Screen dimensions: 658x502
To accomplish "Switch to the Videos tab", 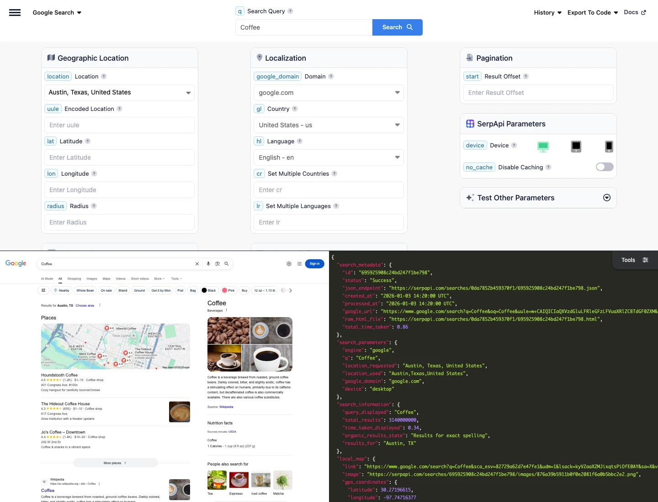I will 121,278.
